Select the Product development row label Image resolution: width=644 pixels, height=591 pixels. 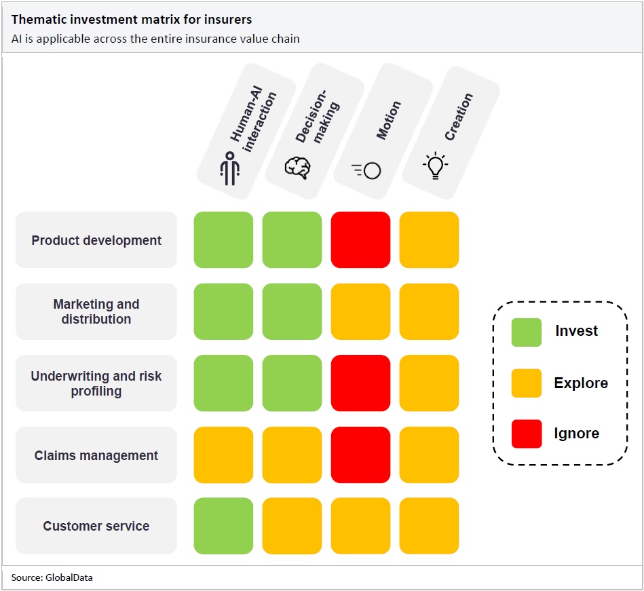[x=96, y=240]
